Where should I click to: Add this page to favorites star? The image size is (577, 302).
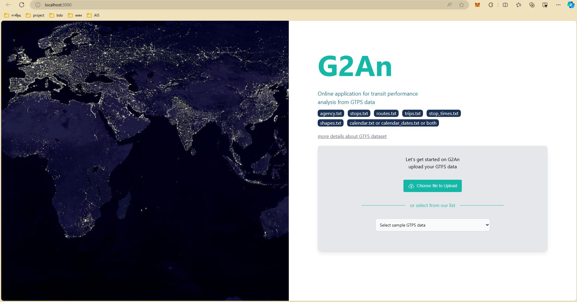pos(461,5)
